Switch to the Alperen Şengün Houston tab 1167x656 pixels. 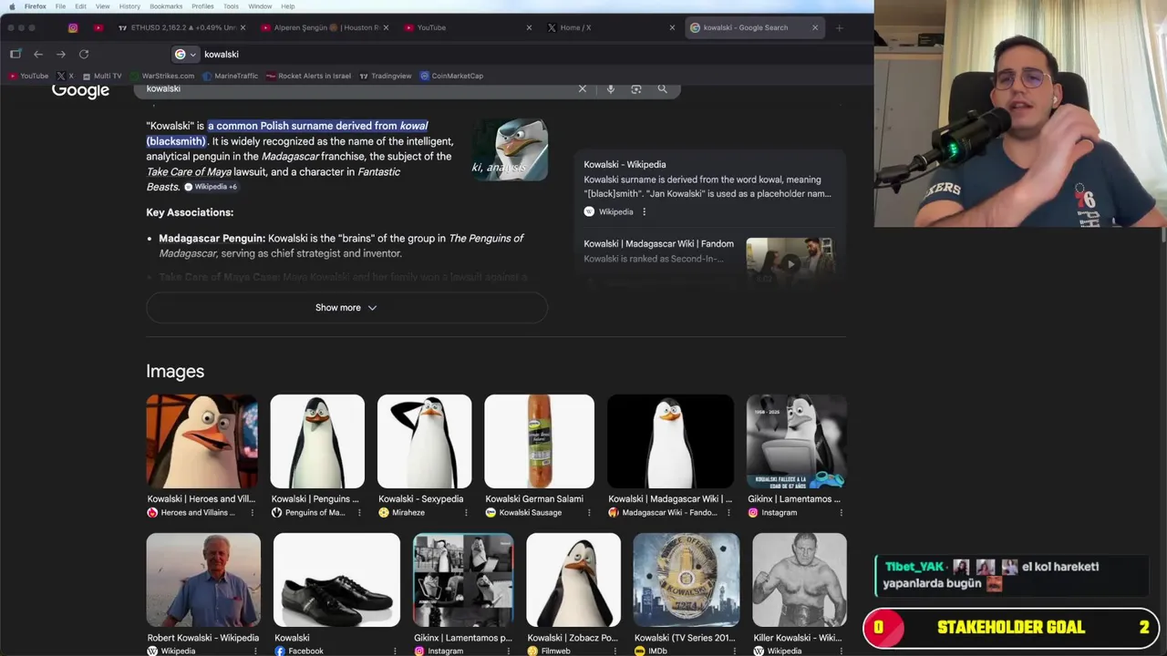[325, 27]
